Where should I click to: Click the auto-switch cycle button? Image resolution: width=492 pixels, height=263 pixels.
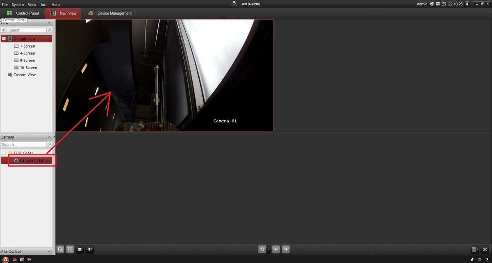tap(262, 249)
